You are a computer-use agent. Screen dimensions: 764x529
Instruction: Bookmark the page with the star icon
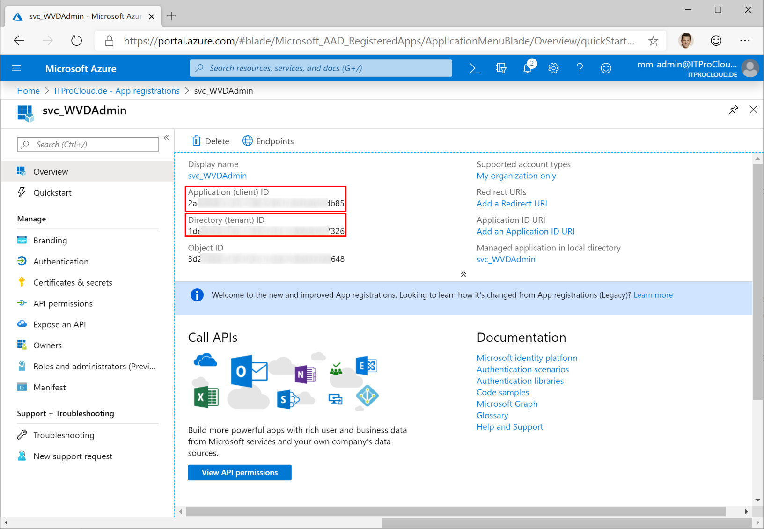pos(654,41)
